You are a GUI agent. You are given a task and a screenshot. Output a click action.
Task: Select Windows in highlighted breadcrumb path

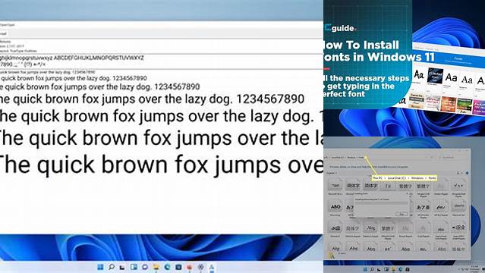point(417,178)
